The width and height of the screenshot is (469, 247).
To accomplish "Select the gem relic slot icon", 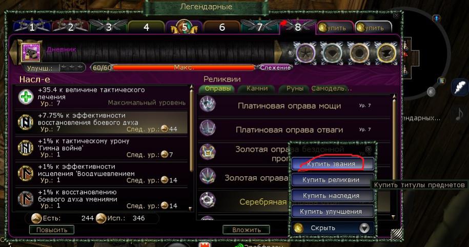I will tap(332, 53).
